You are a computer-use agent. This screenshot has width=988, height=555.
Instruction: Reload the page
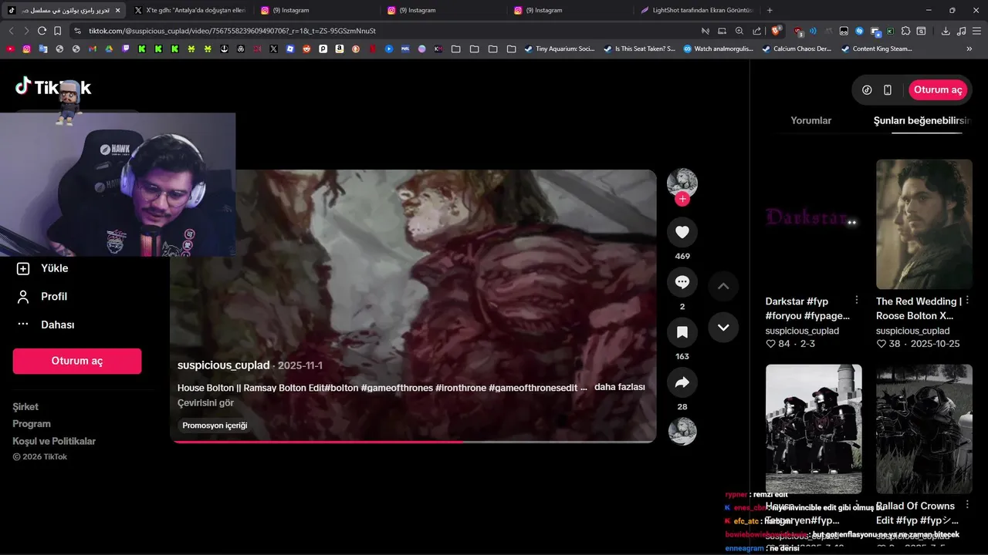(x=42, y=31)
